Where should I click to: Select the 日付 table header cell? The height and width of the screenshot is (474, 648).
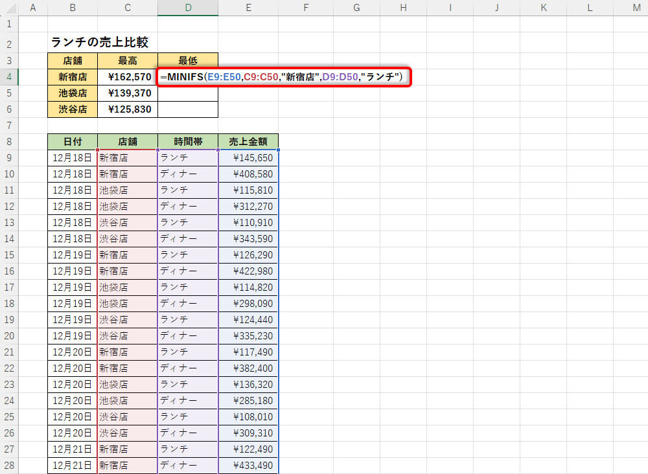pyautogui.click(x=73, y=142)
